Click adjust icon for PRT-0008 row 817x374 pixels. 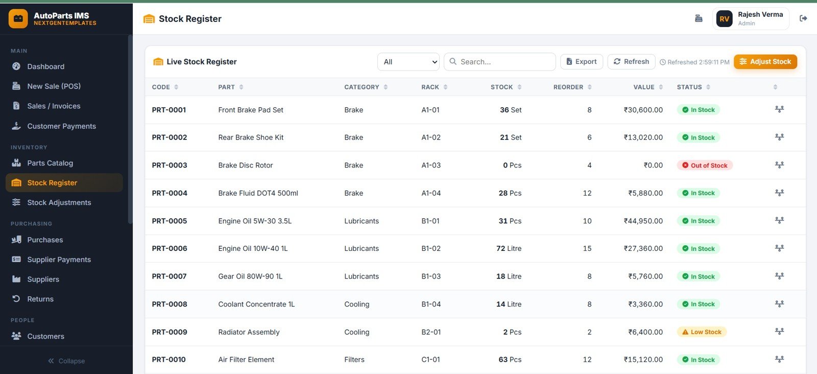point(779,303)
